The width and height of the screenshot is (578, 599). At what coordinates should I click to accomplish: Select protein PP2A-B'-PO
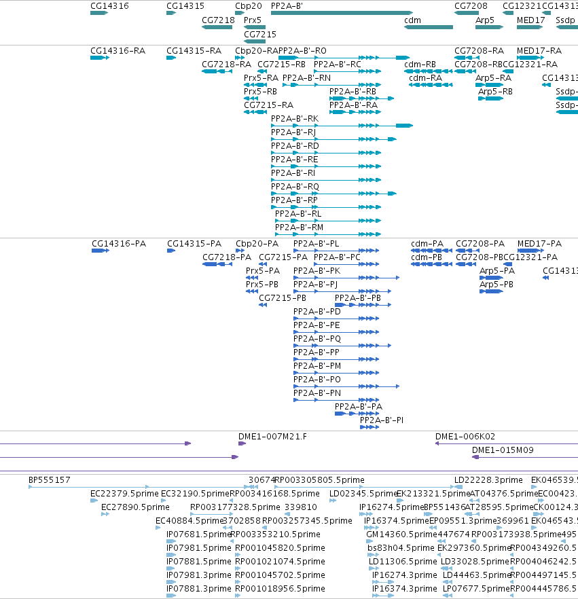point(317,380)
